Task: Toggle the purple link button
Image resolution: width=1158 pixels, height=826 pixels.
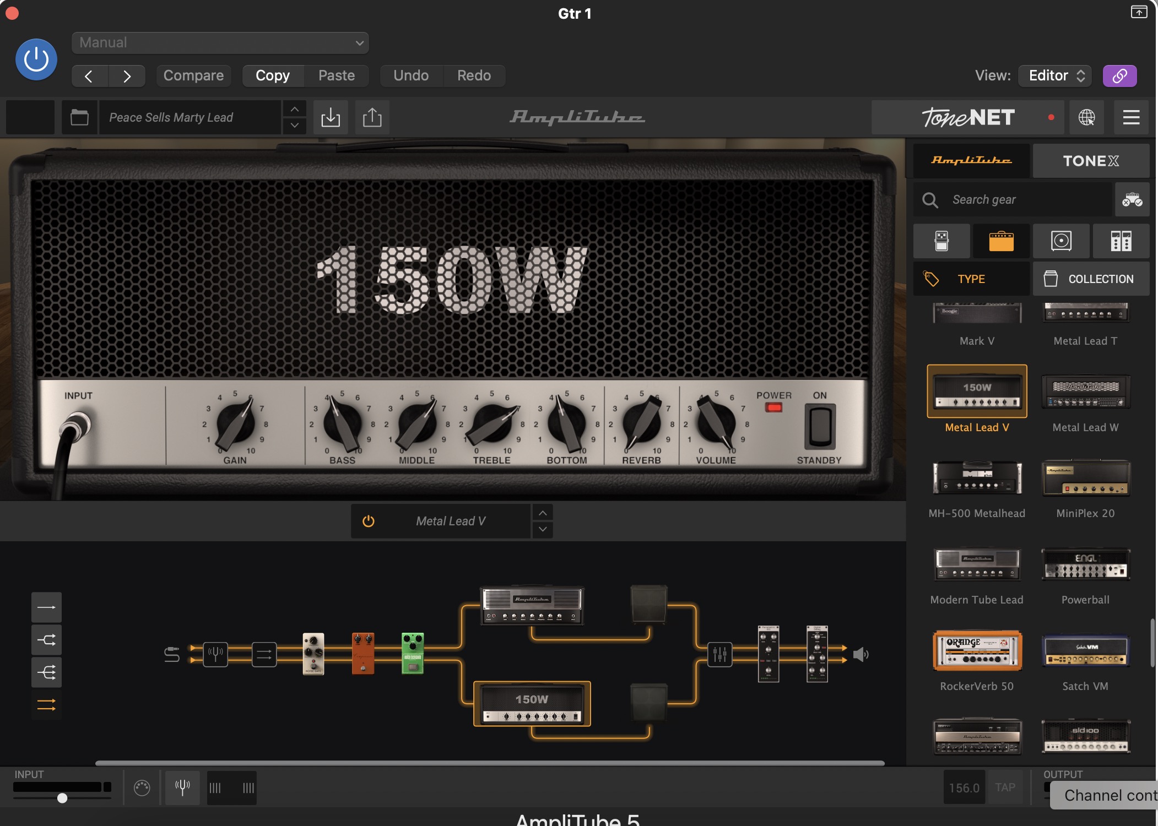Action: tap(1119, 76)
